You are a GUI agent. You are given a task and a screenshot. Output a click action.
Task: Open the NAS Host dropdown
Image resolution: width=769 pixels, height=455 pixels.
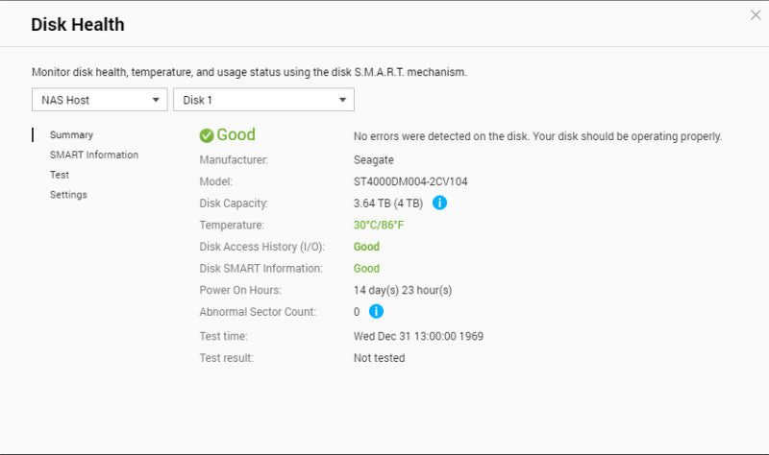tap(100, 100)
